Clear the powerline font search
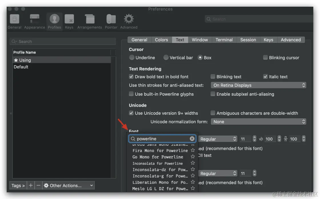 point(192,139)
